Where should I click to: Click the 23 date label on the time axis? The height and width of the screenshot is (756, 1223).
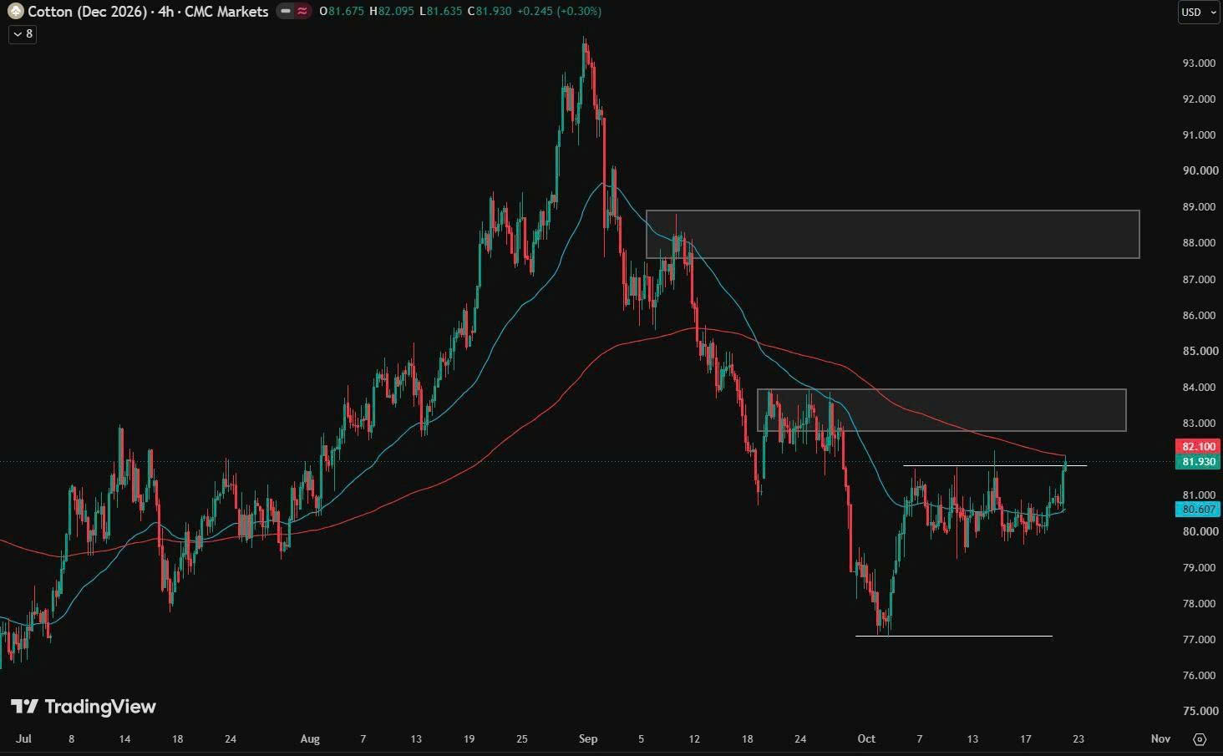tap(1078, 739)
